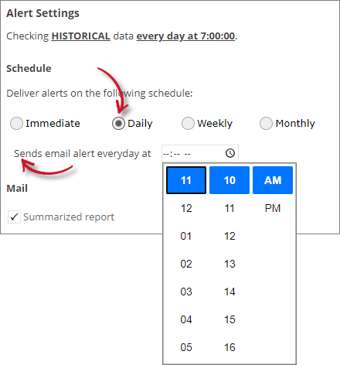340x365 pixels.
Task: Choose the Monthly schedule option
Action: [x=266, y=123]
